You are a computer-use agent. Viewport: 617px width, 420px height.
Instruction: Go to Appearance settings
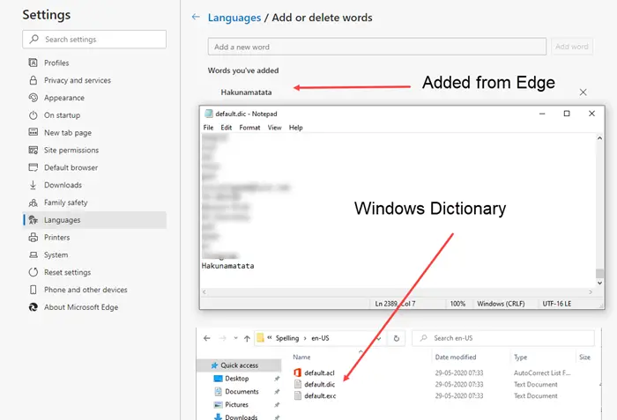click(x=64, y=98)
